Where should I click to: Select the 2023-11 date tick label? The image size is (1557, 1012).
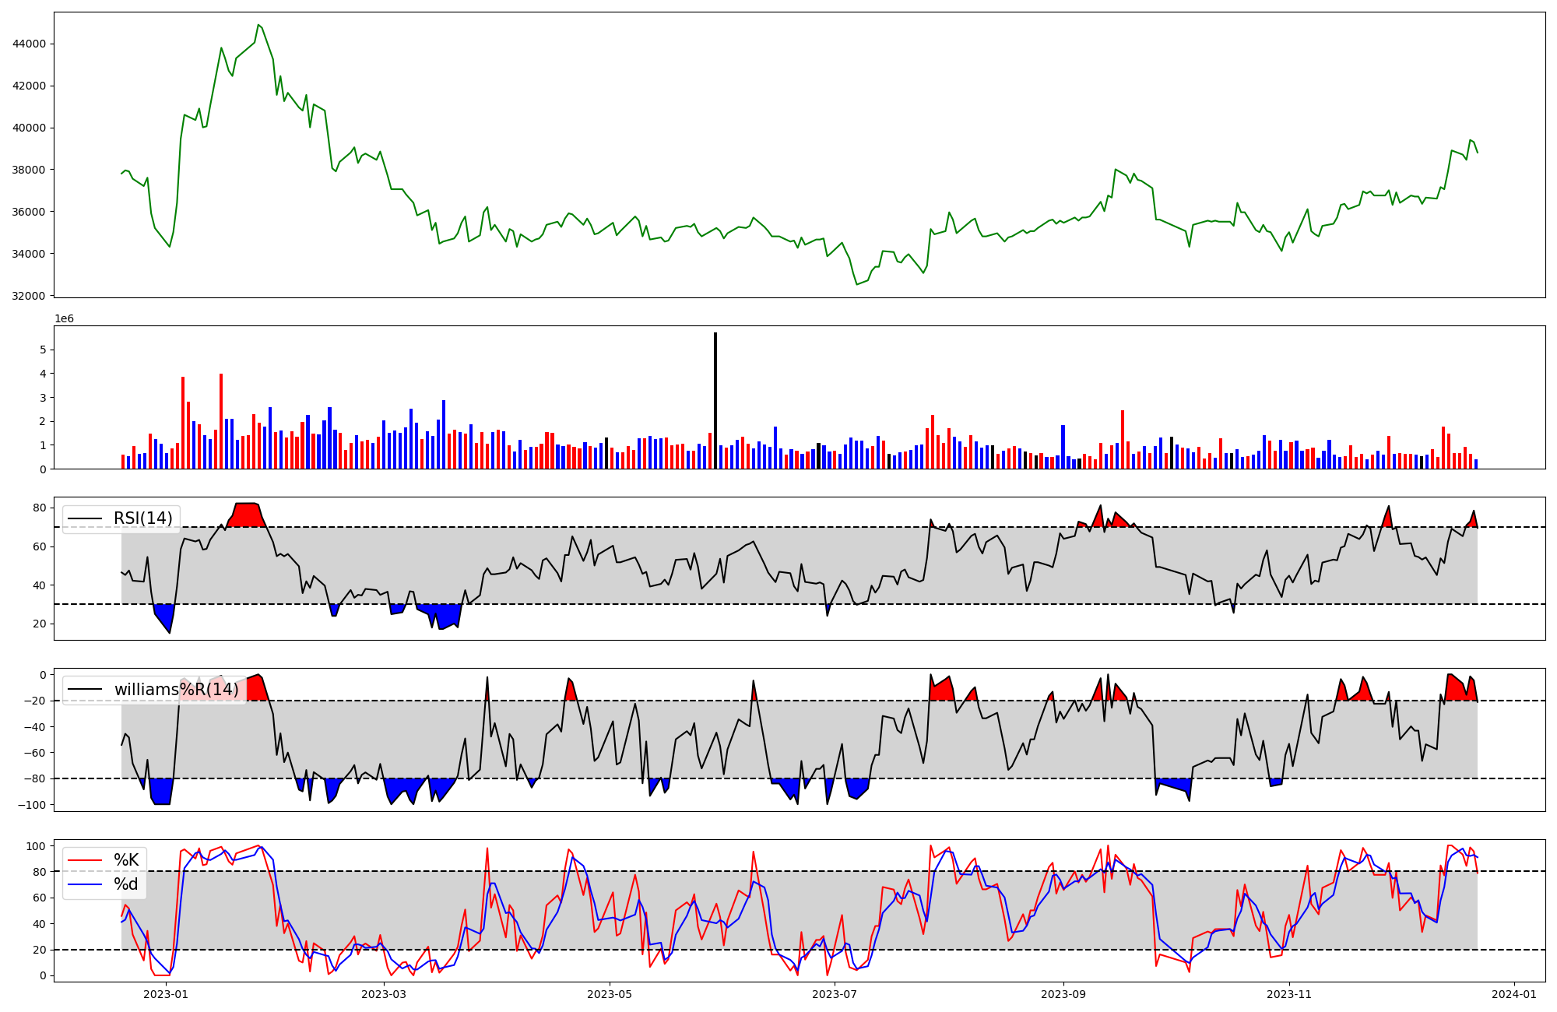[1289, 994]
